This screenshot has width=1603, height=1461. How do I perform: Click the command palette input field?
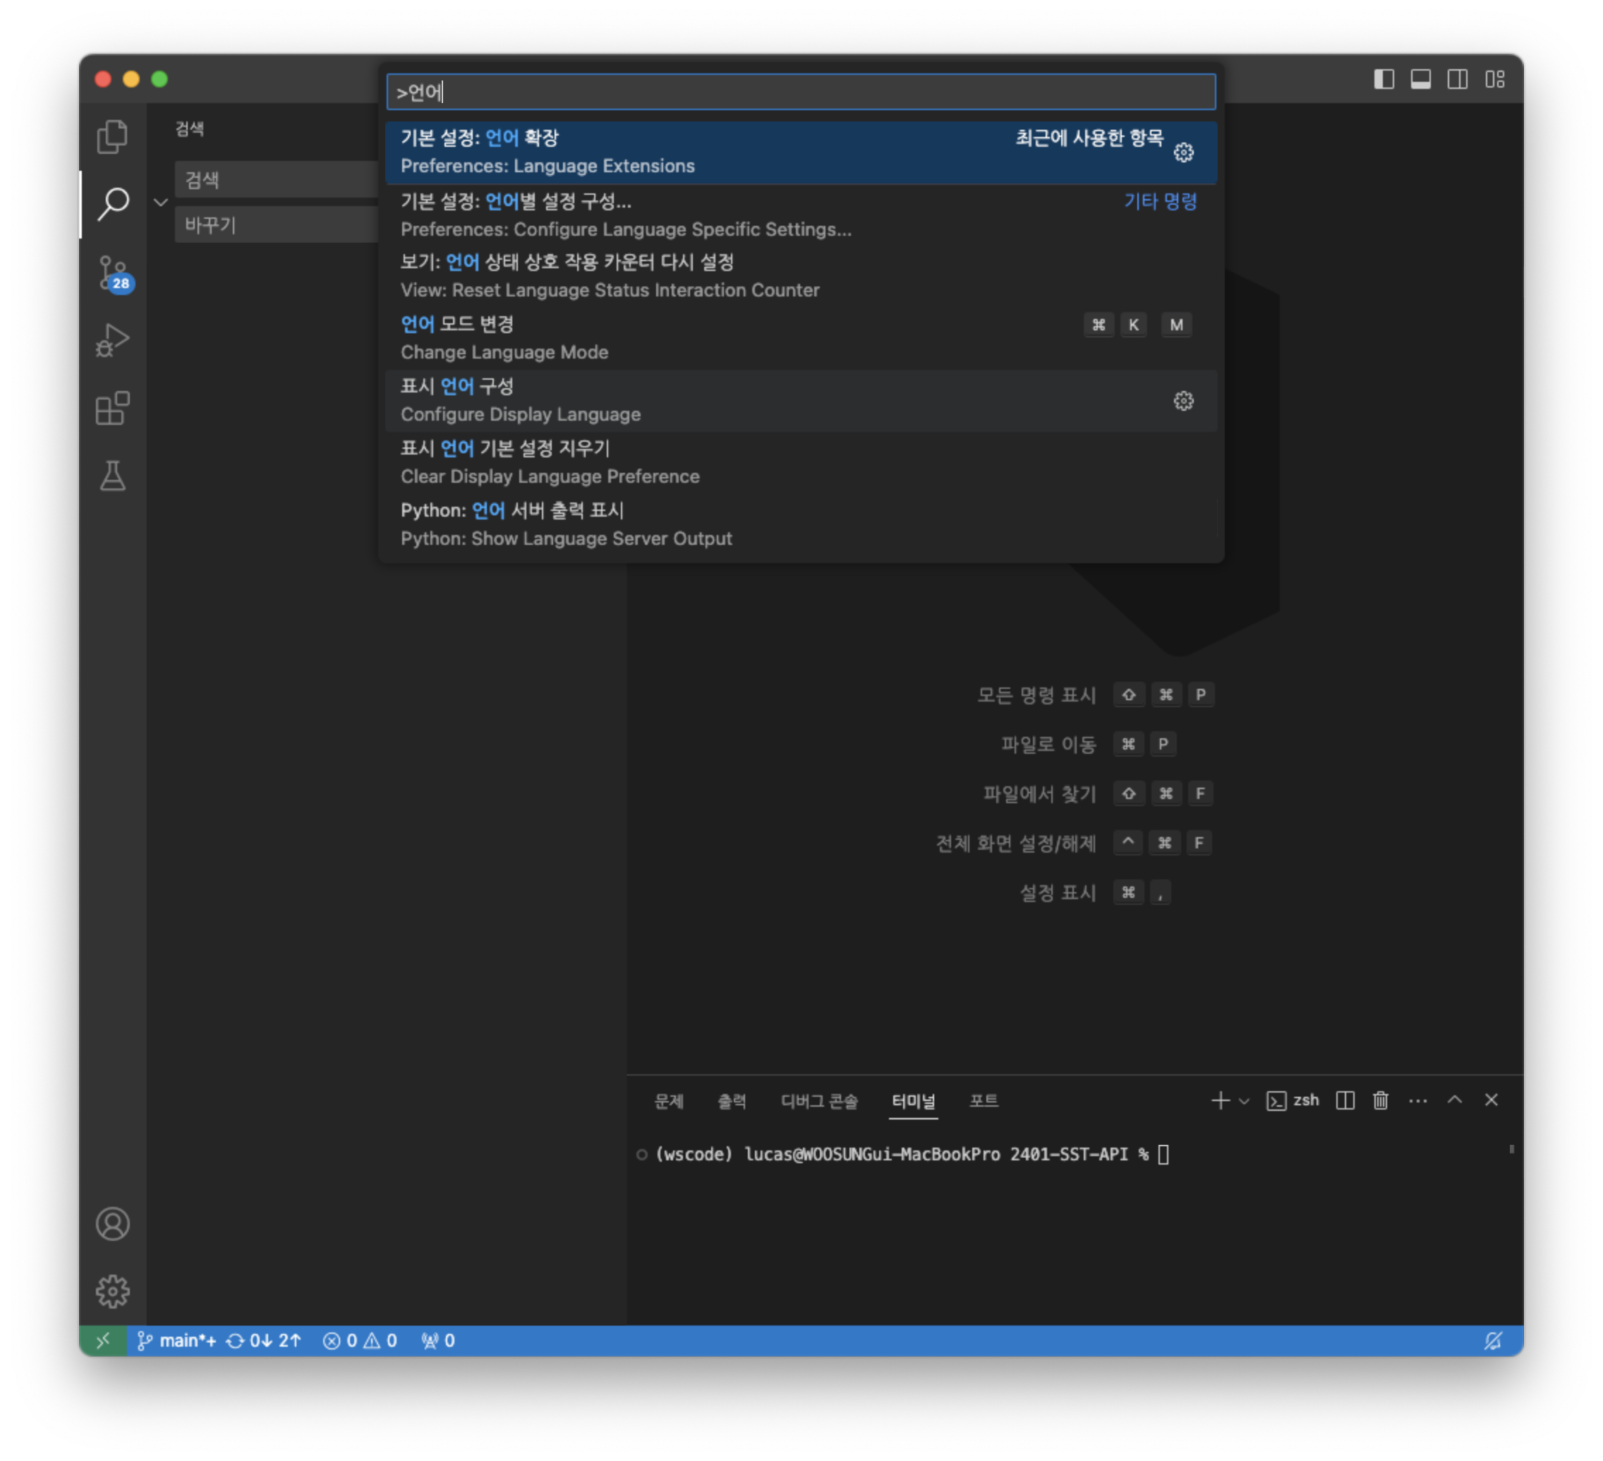click(800, 92)
